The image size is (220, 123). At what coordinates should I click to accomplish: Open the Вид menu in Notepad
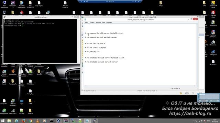pos(103,22)
